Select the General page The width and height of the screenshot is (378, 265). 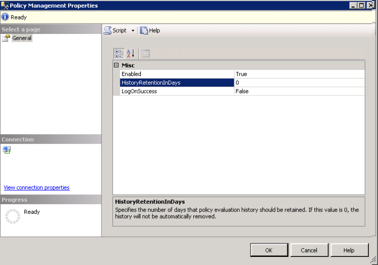pos(22,38)
